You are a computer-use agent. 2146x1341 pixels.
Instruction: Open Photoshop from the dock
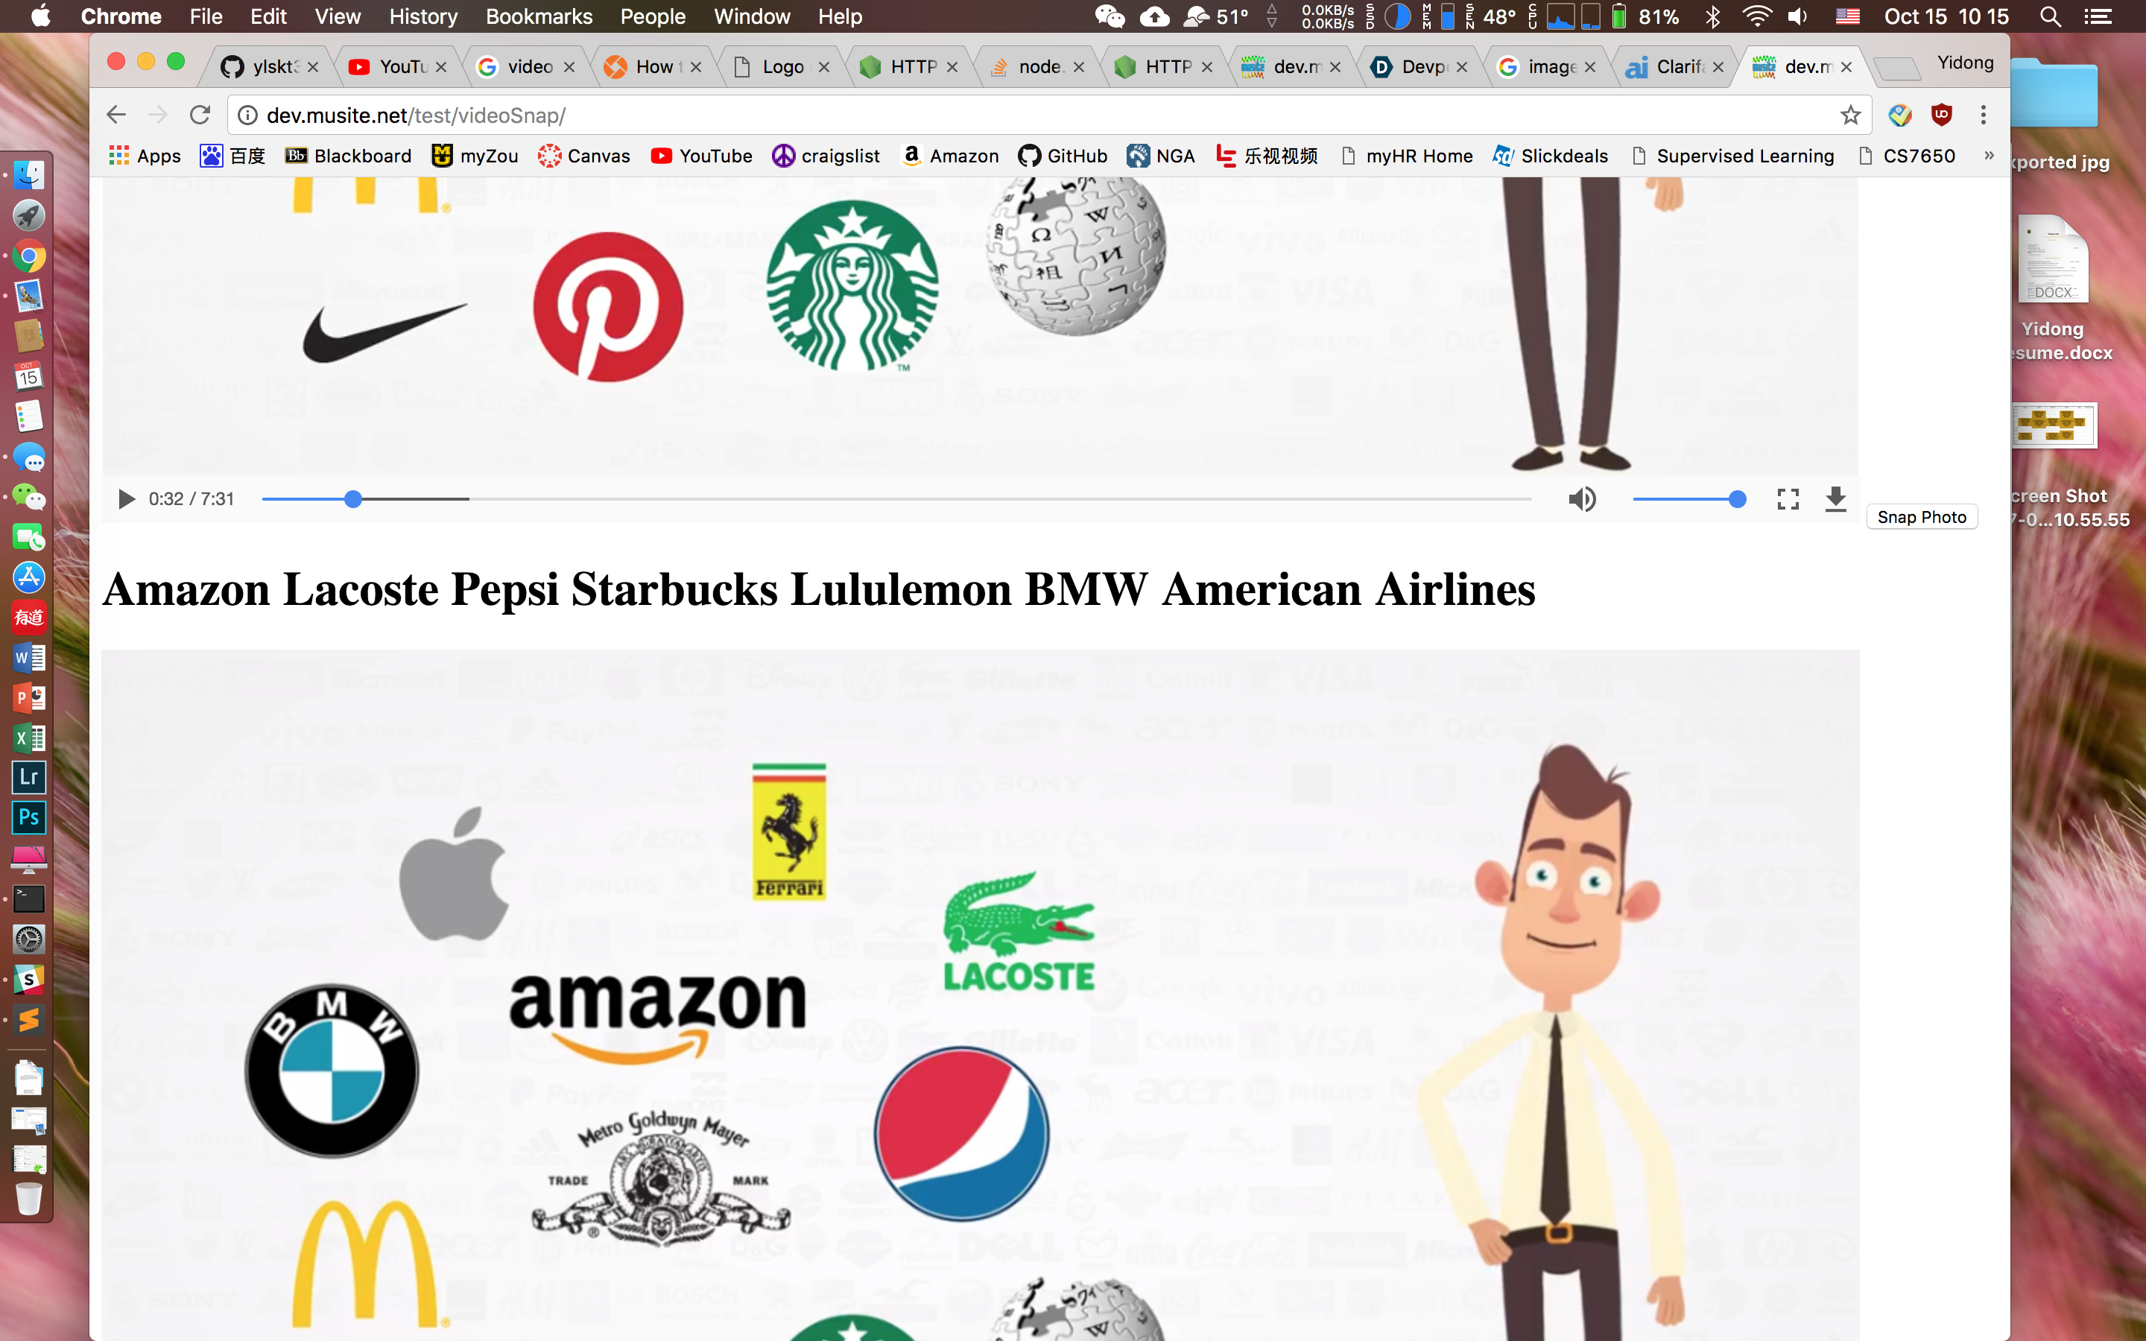28,817
